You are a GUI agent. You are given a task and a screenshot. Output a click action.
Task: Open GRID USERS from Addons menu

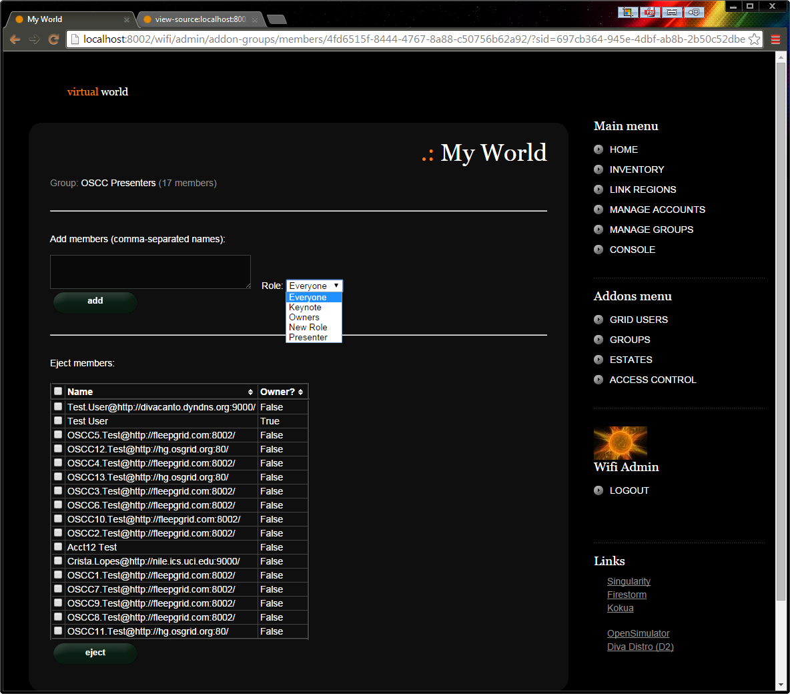click(639, 320)
